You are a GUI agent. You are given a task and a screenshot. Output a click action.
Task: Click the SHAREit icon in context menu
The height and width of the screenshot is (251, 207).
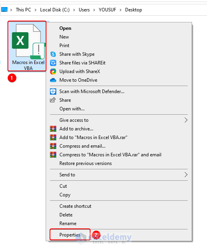click(x=53, y=63)
